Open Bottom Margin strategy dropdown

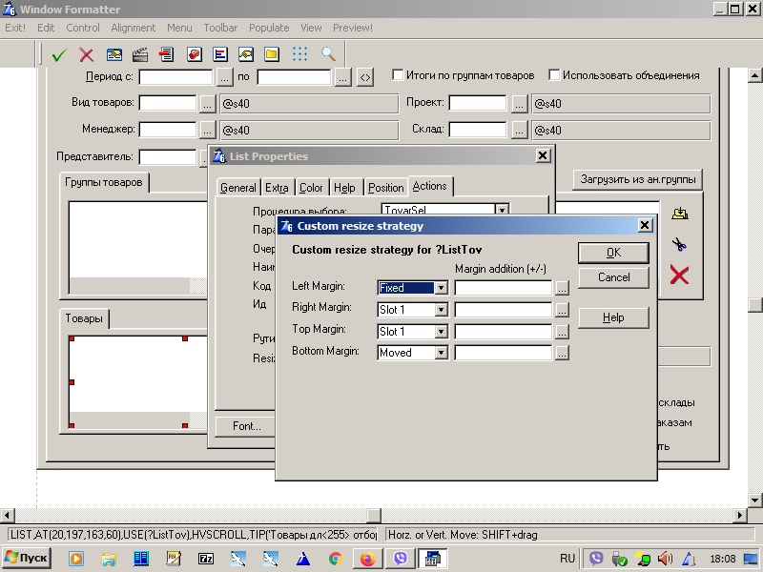(x=441, y=353)
